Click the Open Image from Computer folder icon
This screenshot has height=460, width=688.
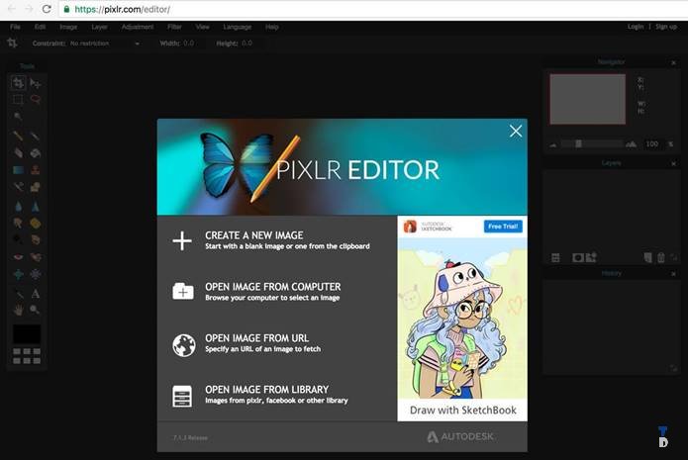[x=183, y=291]
